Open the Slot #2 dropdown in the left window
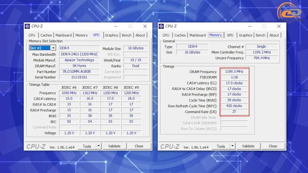The image size is (308, 173). (x=53, y=48)
